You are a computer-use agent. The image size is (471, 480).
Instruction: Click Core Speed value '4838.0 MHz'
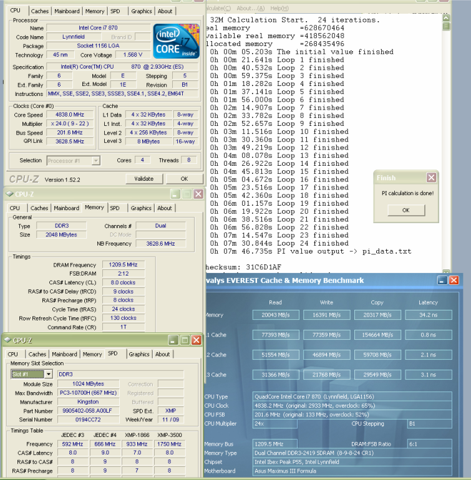click(70, 115)
